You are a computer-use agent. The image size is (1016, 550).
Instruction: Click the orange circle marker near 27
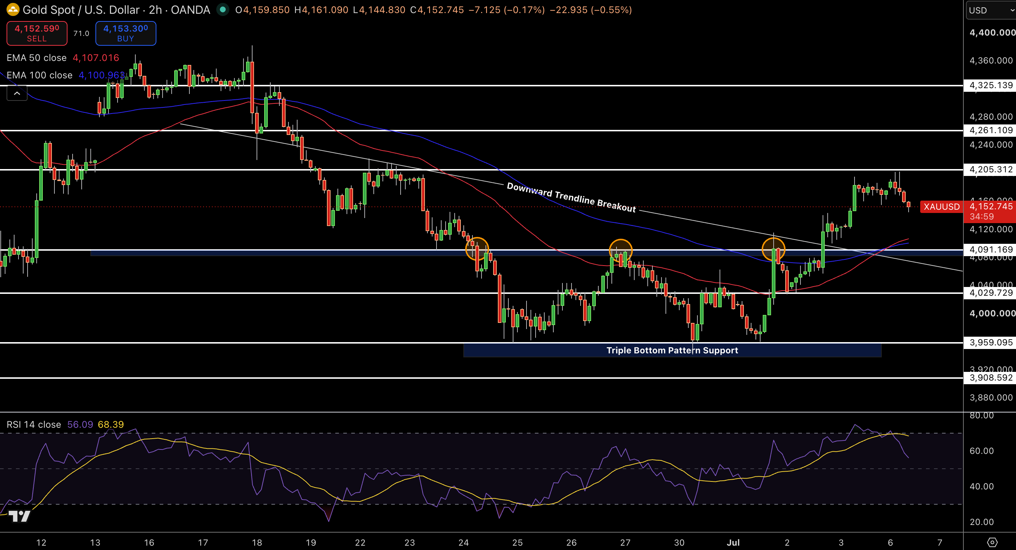pyautogui.click(x=621, y=251)
